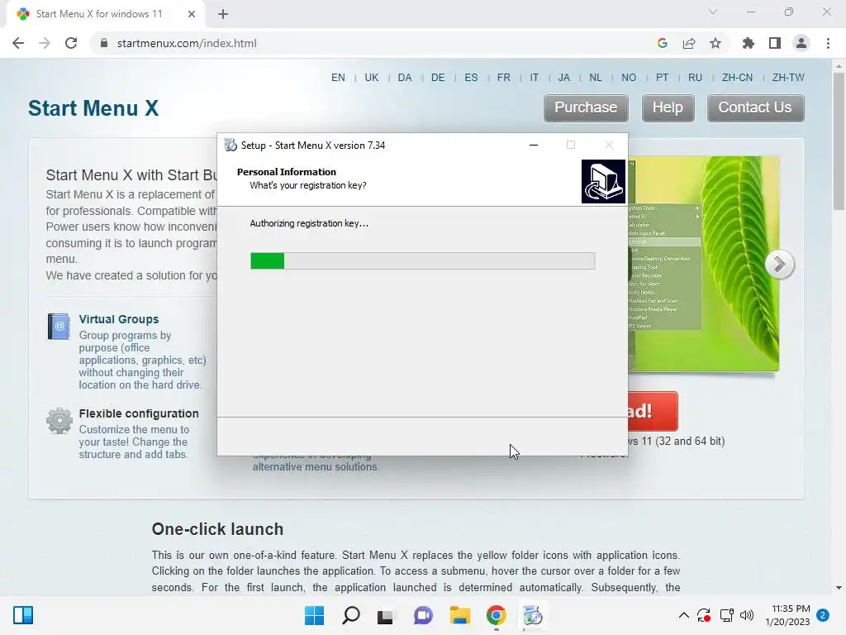Image resolution: width=846 pixels, height=635 pixels.
Task: Click the Google icon in address bar
Action: 663,43
